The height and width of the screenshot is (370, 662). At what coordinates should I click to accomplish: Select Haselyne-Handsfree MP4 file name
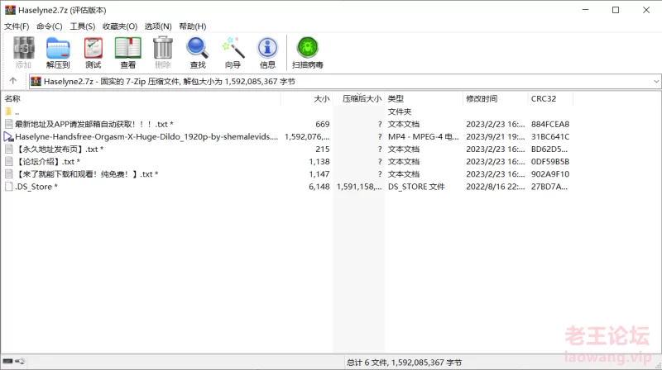pyautogui.click(x=146, y=136)
